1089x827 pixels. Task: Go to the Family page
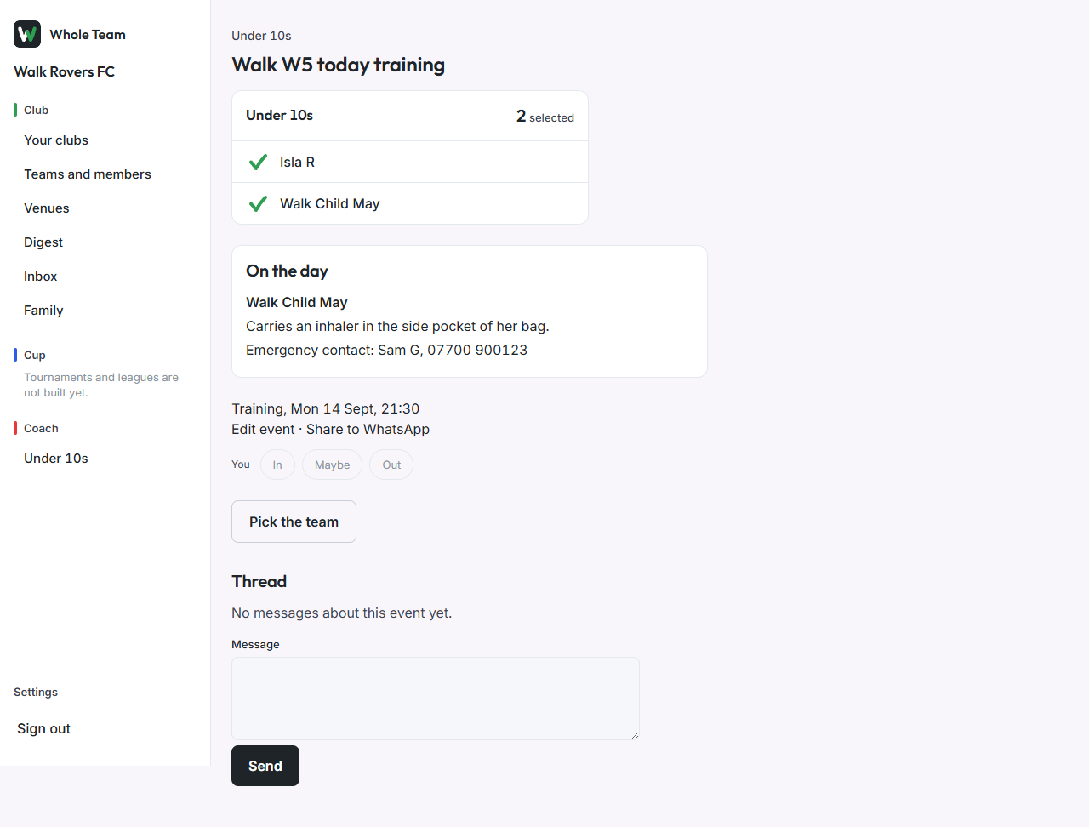(43, 311)
